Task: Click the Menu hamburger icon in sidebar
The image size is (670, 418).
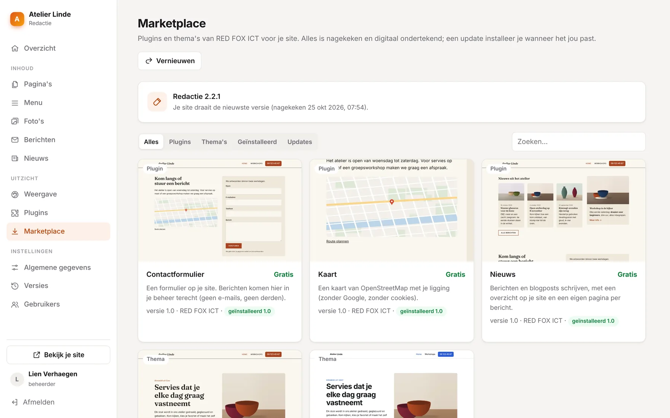Action: tap(15, 103)
